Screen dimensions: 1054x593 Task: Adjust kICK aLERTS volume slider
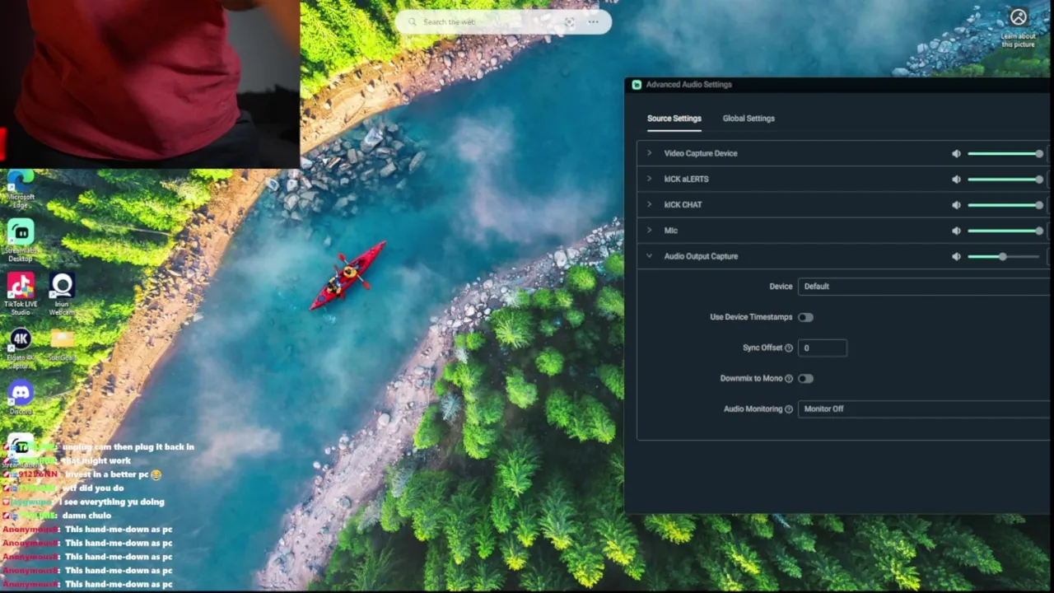(1005, 179)
